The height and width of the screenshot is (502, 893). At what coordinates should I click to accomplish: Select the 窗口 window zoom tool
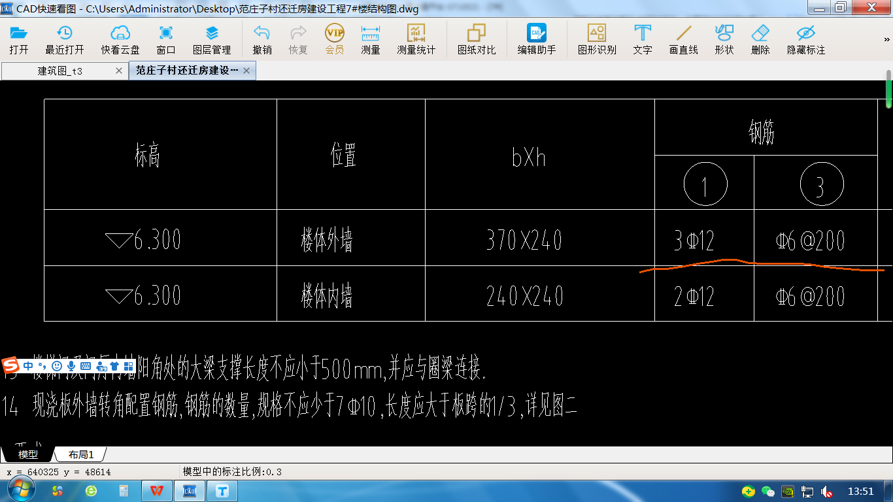(x=166, y=39)
